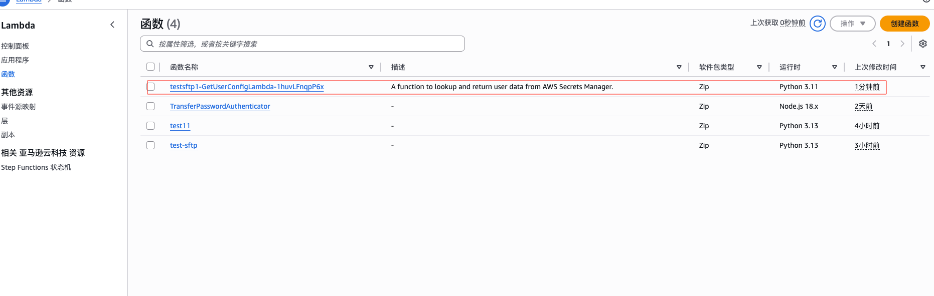Click the 3小时前 modified time cell
934x296 pixels.
coord(867,145)
